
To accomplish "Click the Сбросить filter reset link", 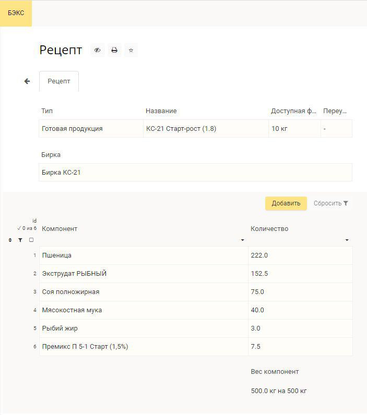I will click(327, 203).
